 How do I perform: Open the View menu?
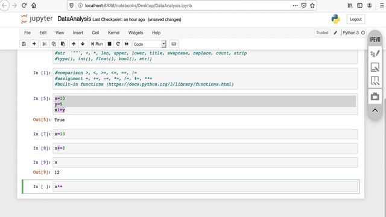tap(60, 33)
